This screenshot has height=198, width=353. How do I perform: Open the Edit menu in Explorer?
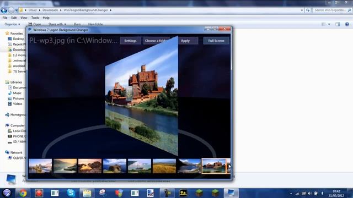pos(14,18)
